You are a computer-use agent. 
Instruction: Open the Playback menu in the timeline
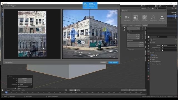click(x=9, y=90)
